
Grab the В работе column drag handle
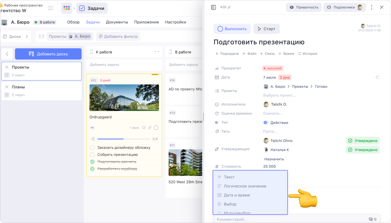[171, 52]
